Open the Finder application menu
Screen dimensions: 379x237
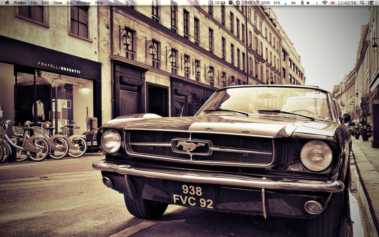click(20, 3)
